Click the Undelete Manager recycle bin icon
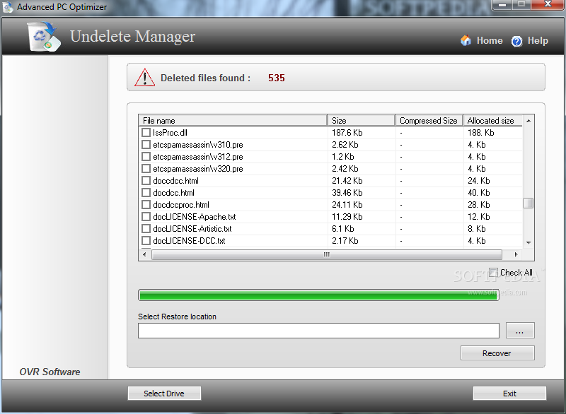 click(45, 37)
